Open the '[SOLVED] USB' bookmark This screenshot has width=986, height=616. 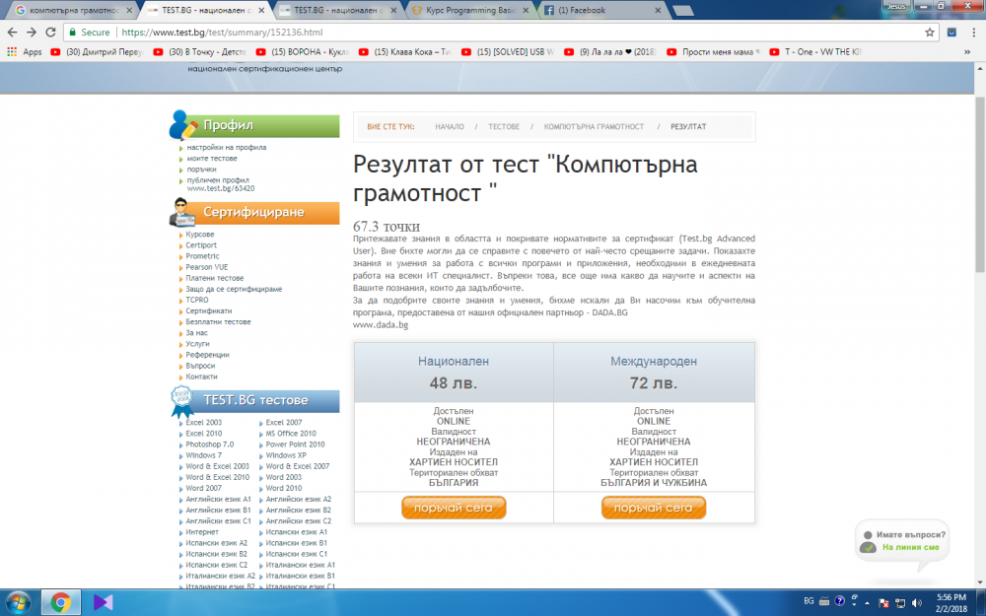(x=508, y=52)
